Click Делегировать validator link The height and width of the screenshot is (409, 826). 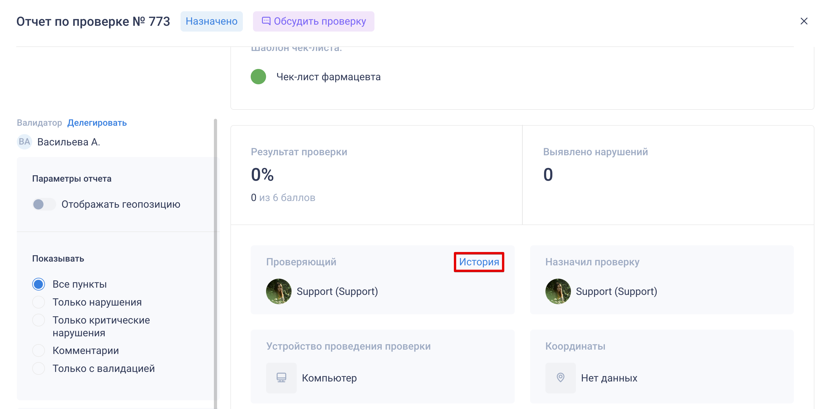[97, 123]
